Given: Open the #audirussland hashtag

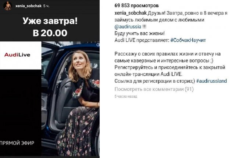Looking at the screenshot, I should click(x=211, y=81).
